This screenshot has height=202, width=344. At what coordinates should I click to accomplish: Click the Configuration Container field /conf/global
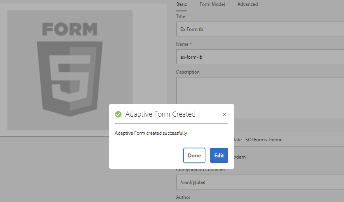(x=260, y=182)
